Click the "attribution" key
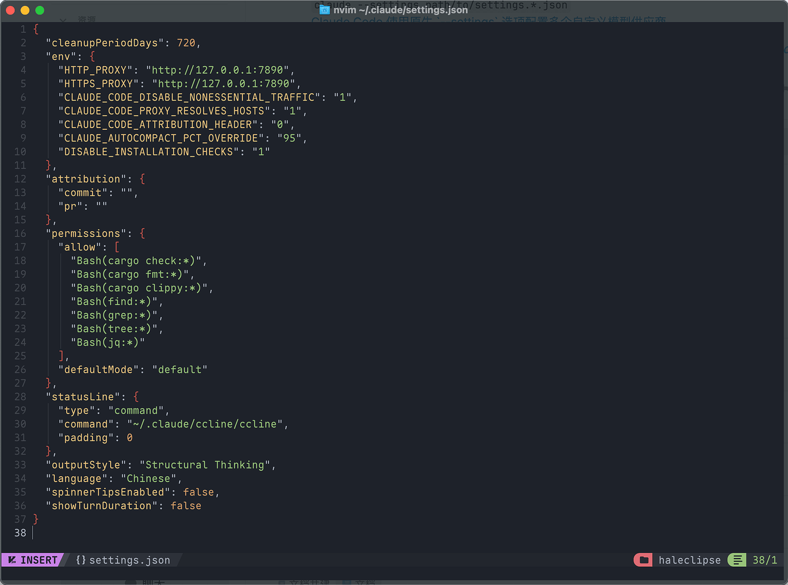Screen dimensions: 788x585 click(x=86, y=179)
